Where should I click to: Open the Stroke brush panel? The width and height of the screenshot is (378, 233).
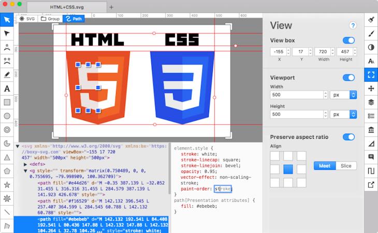(371, 33)
